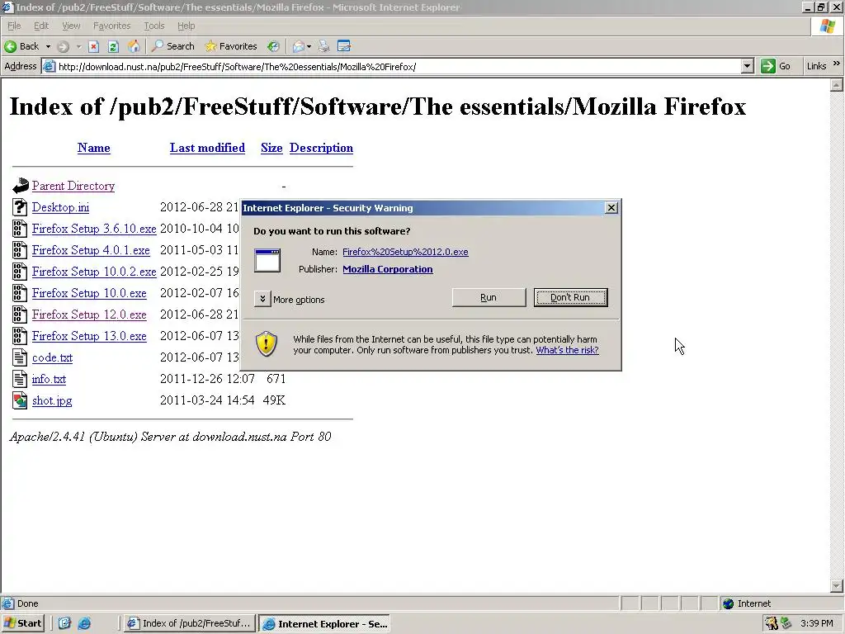Click Don't Run in the Security Warning

tap(571, 297)
